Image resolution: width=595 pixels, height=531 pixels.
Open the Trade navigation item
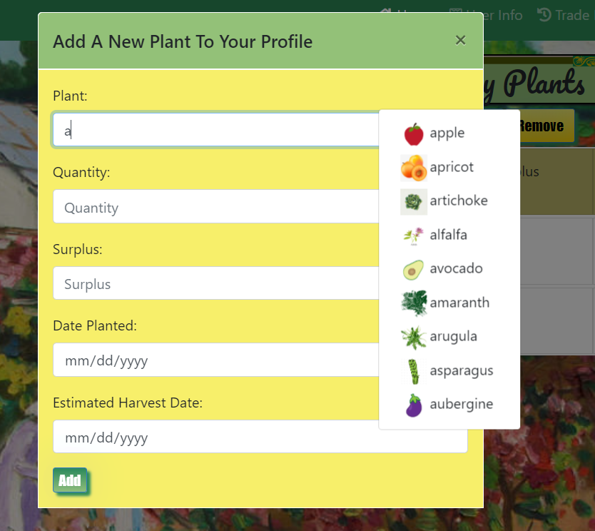564,15
